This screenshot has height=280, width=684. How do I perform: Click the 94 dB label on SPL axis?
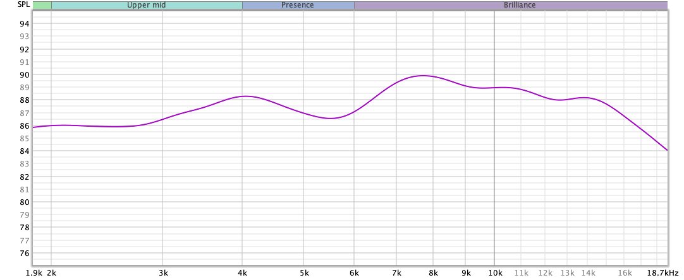tap(24, 24)
